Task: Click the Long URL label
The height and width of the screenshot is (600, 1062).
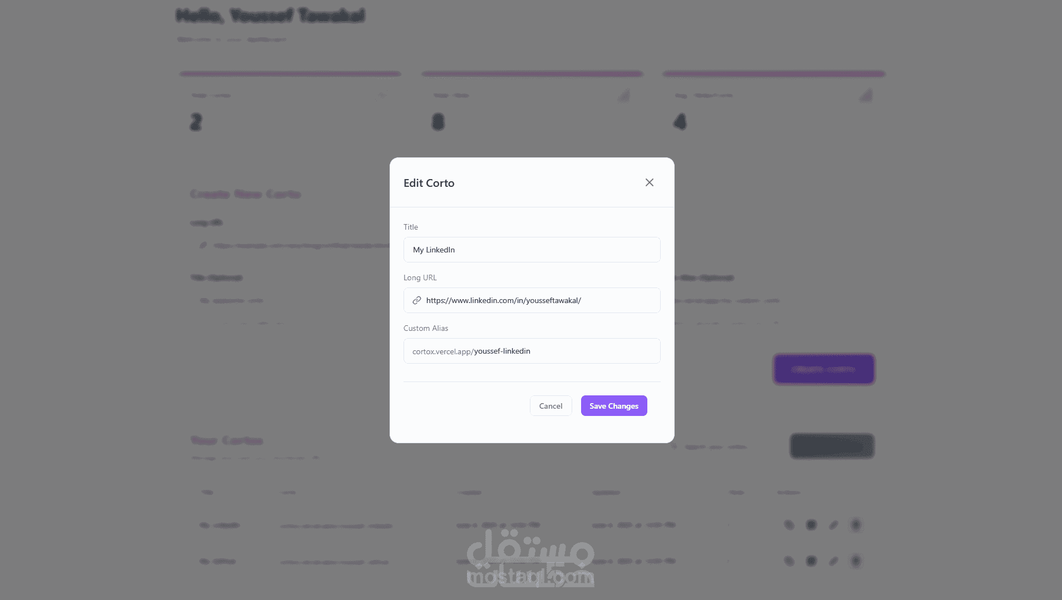Action: point(420,277)
